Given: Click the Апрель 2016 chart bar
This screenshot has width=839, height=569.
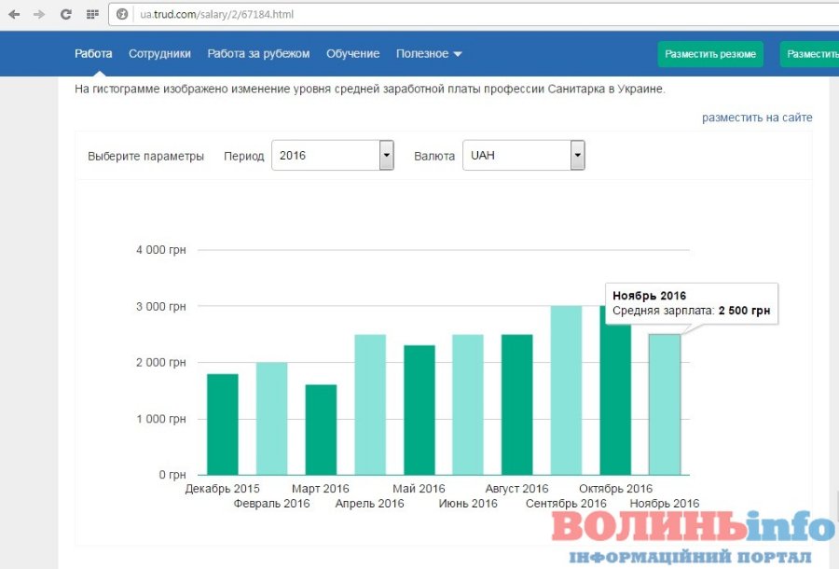Looking at the screenshot, I should pyautogui.click(x=370, y=406).
